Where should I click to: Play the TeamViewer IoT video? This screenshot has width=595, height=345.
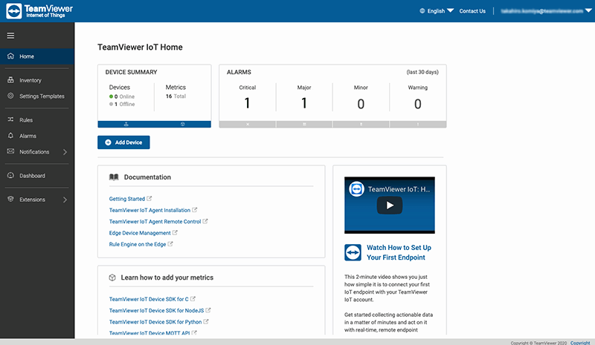390,206
